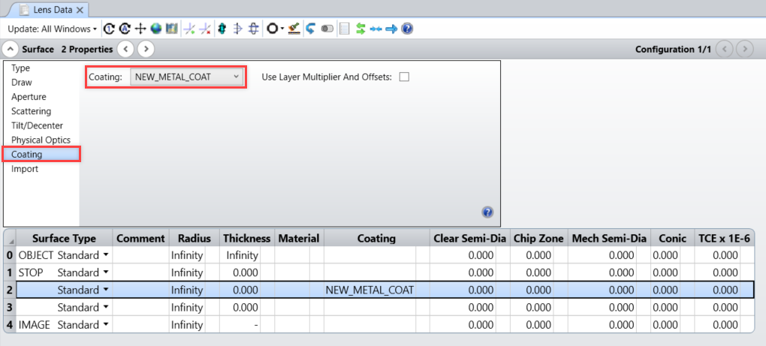Open surface type dropdown for row 2
Screen dimensions: 766x346
[x=106, y=290]
